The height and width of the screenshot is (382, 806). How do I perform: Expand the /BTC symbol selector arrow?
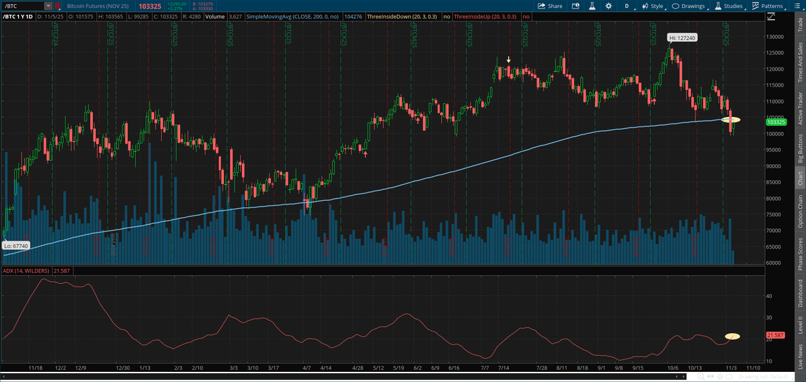pos(48,6)
